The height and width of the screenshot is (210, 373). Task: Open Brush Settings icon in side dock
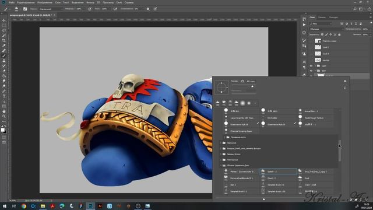[304, 40]
